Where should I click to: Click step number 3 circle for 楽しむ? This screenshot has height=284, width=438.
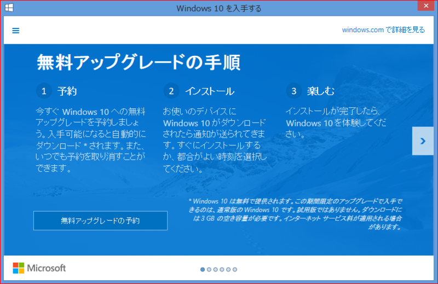click(294, 91)
